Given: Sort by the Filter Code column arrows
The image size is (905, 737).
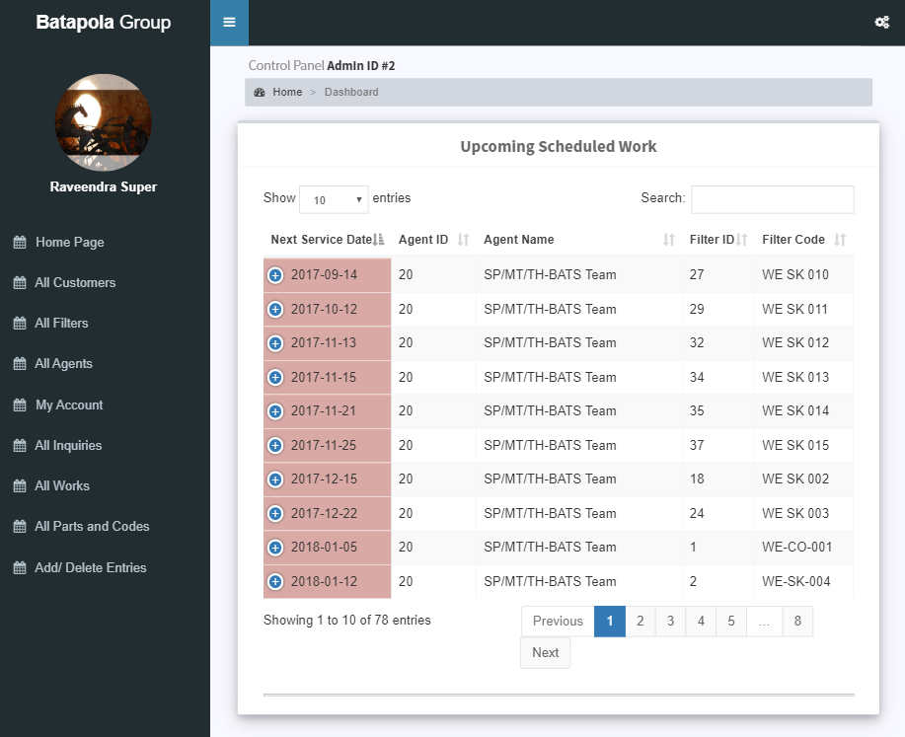Looking at the screenshot, I should pos(840,240).
